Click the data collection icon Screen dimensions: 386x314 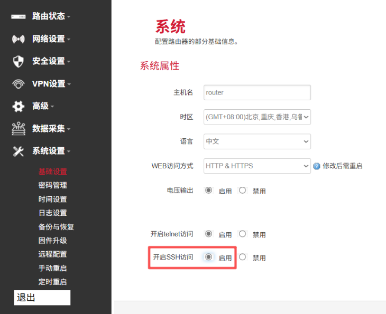18,129
